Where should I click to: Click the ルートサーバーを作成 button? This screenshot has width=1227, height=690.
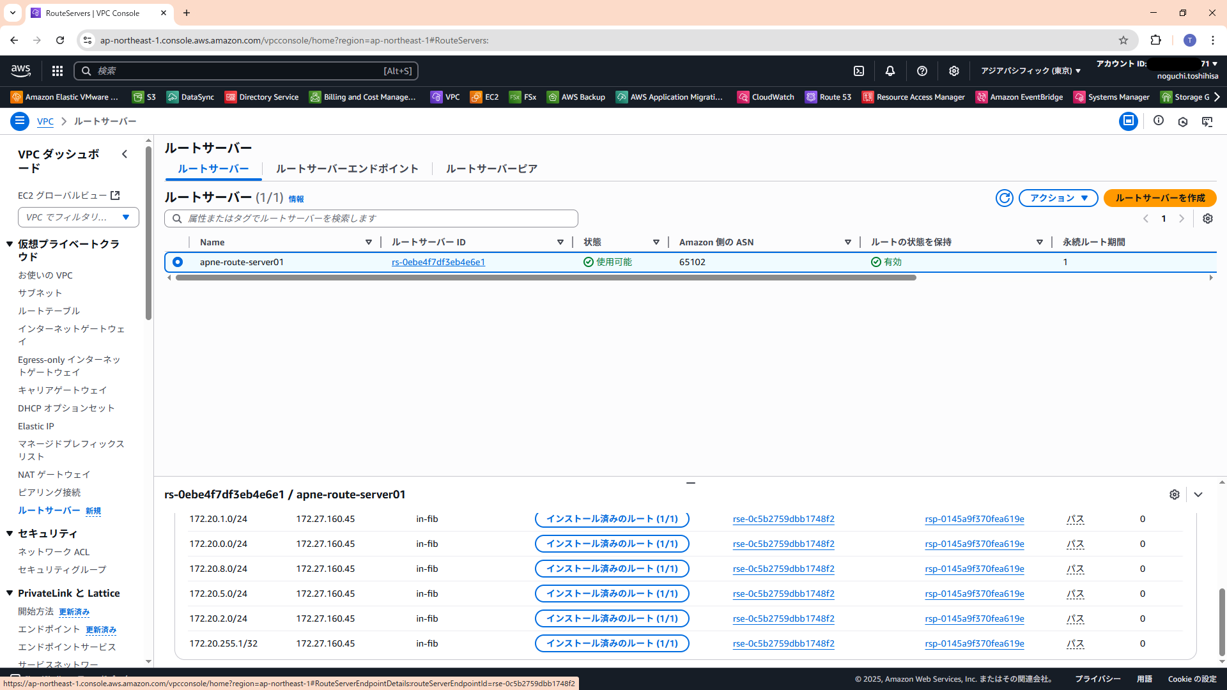tap(1160, 198)
